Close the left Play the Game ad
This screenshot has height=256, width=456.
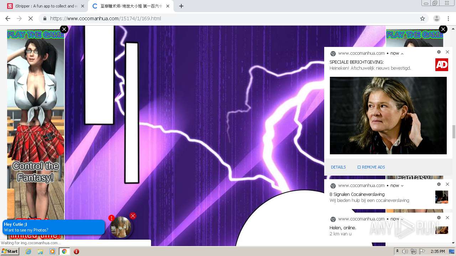coord(64,30)
